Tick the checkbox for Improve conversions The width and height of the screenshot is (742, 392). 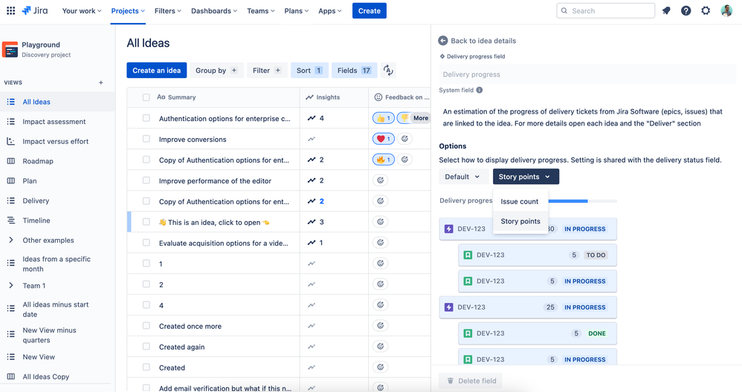coord(146,139)
